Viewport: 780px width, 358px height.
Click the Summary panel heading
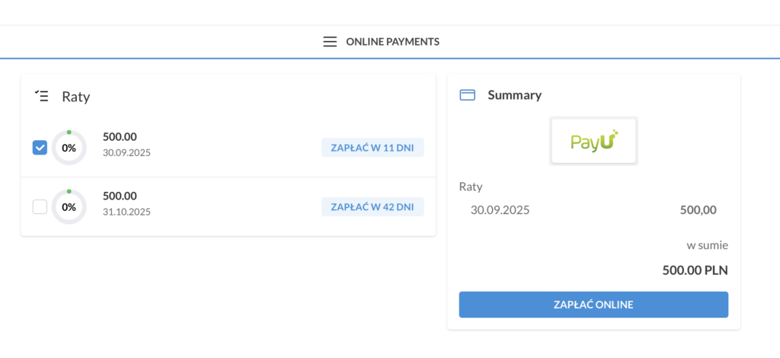515,95
